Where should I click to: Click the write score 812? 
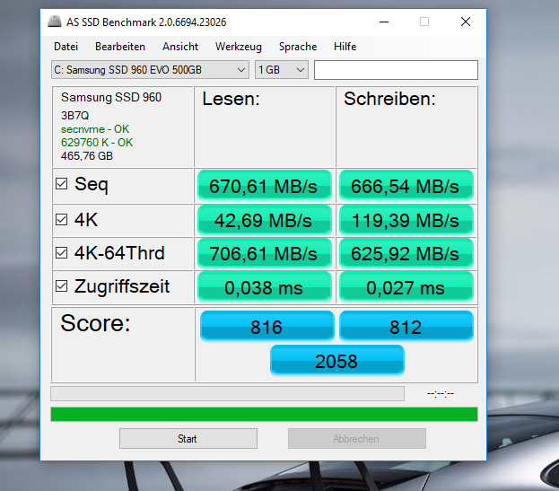pos(406,327)
